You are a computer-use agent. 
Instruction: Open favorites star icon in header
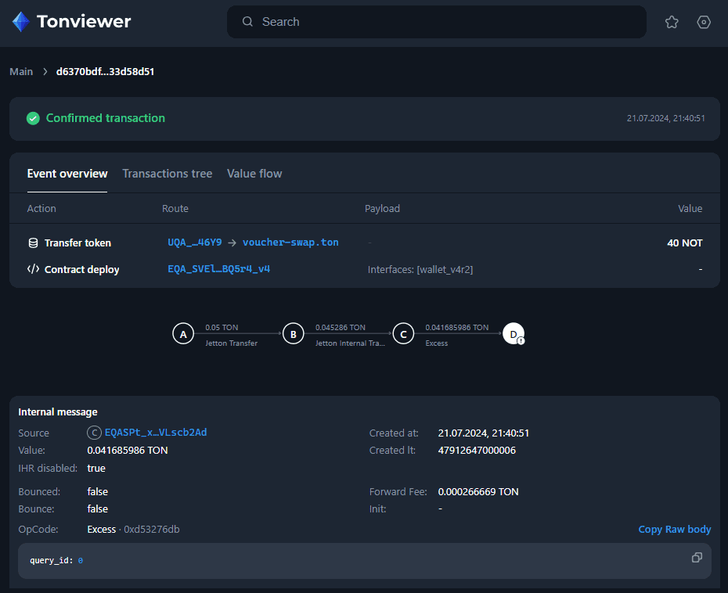tap(672, 22)
